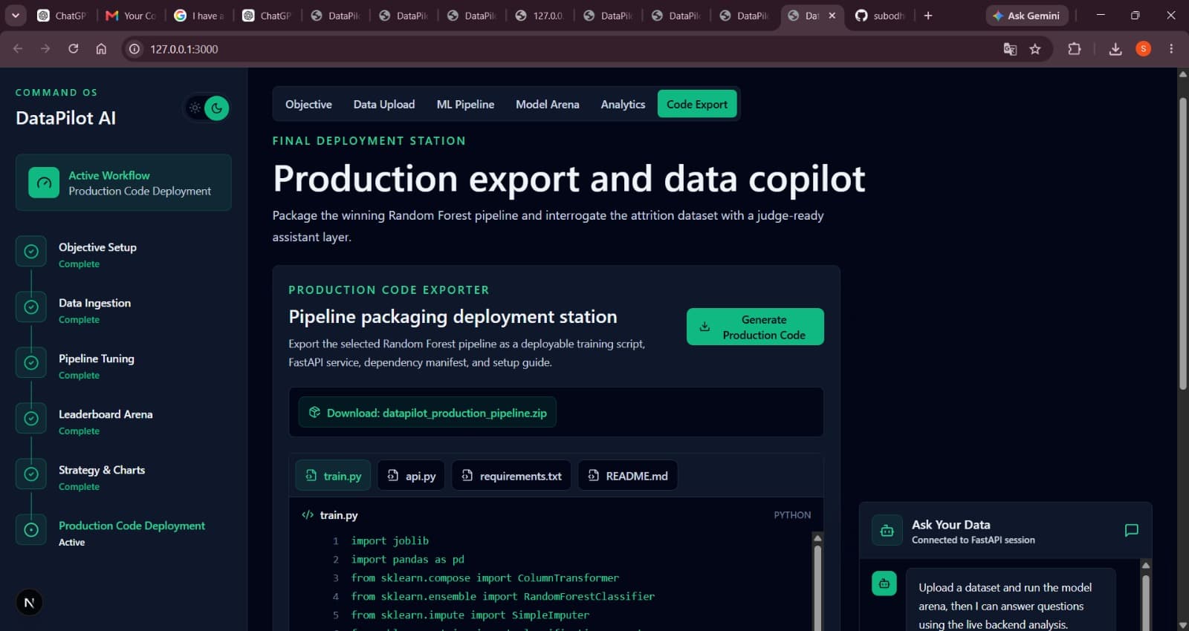The width and height of the screenshot is (1189, 631).
Task: Open browser downloads
Action: pos(1115,49)
